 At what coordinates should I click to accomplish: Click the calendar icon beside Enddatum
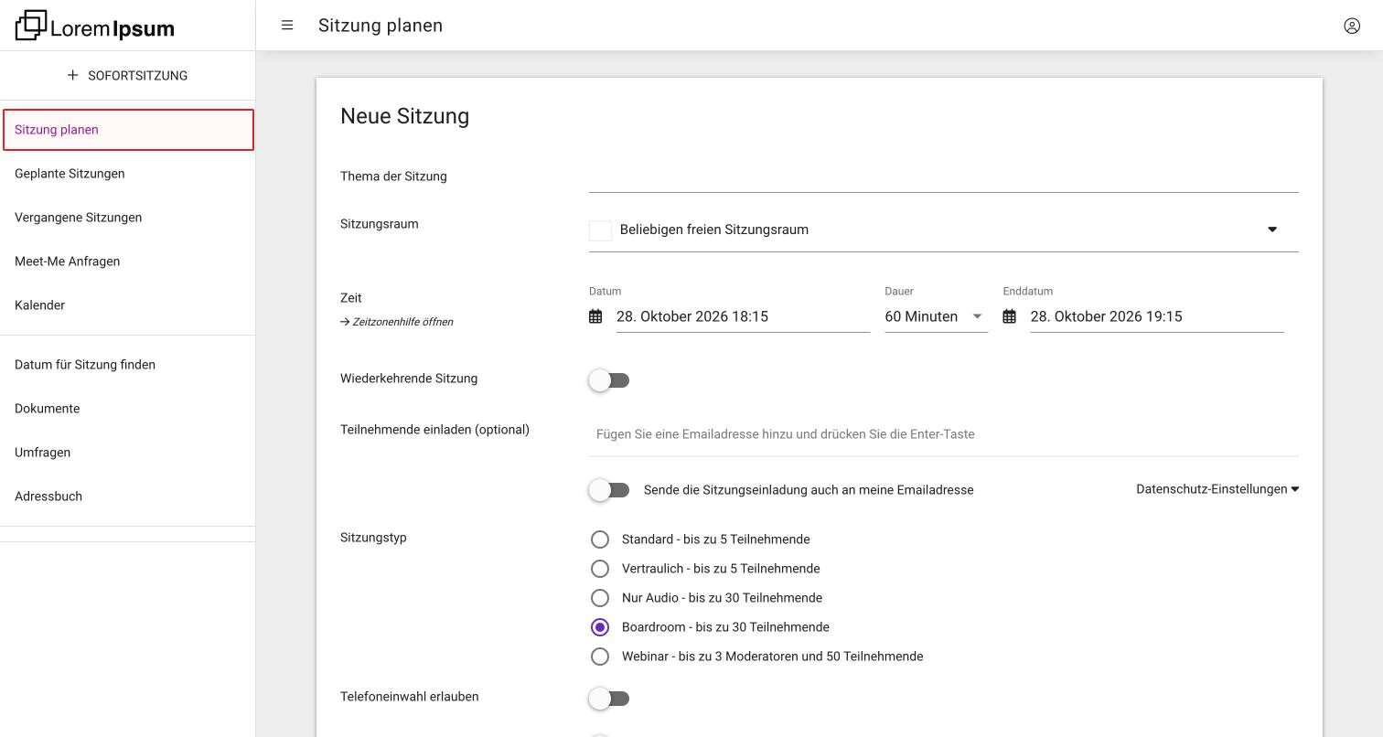1010,316
